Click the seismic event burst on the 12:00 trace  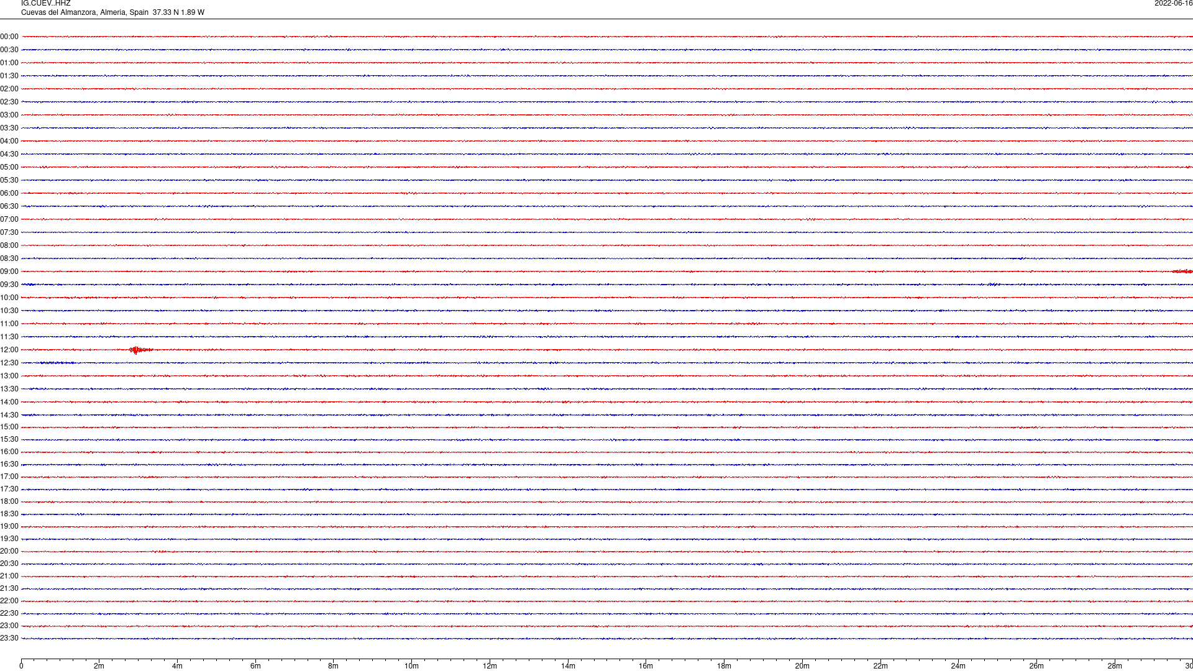coord(141,350)
